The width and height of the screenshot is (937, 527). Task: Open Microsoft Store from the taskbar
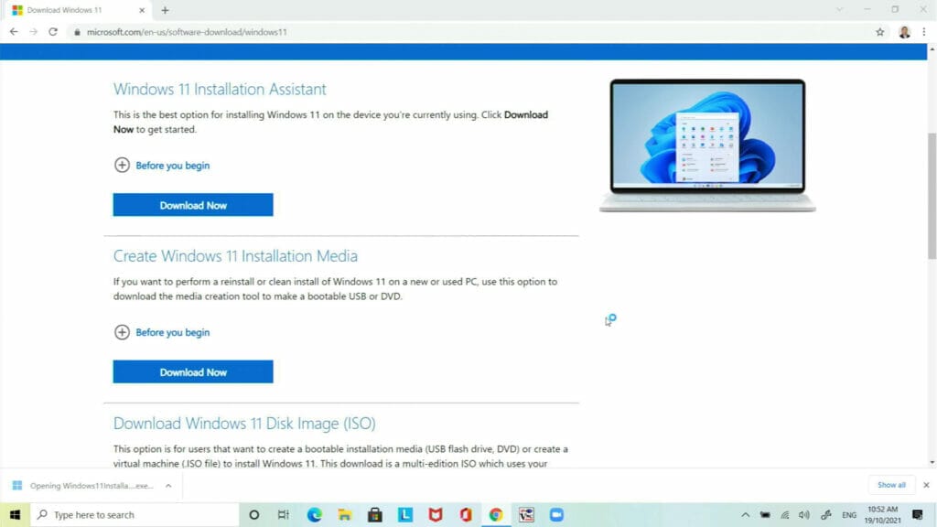[375, 514]
